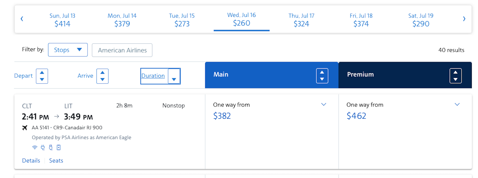Expand the $462 Premium fare options

457,104
